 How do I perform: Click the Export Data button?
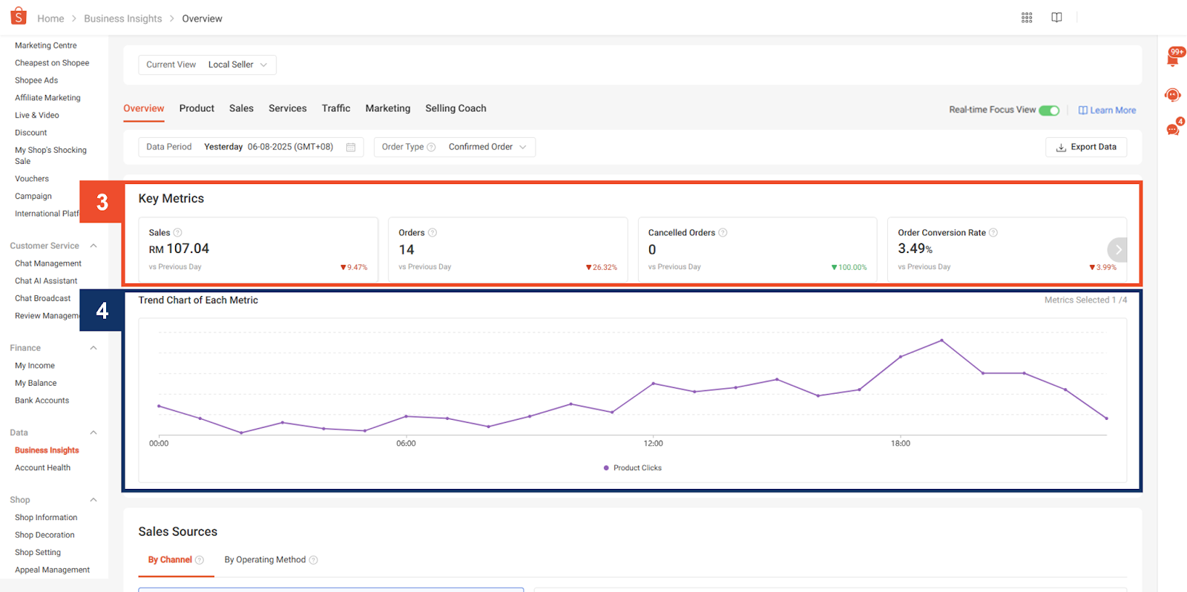1085,147
